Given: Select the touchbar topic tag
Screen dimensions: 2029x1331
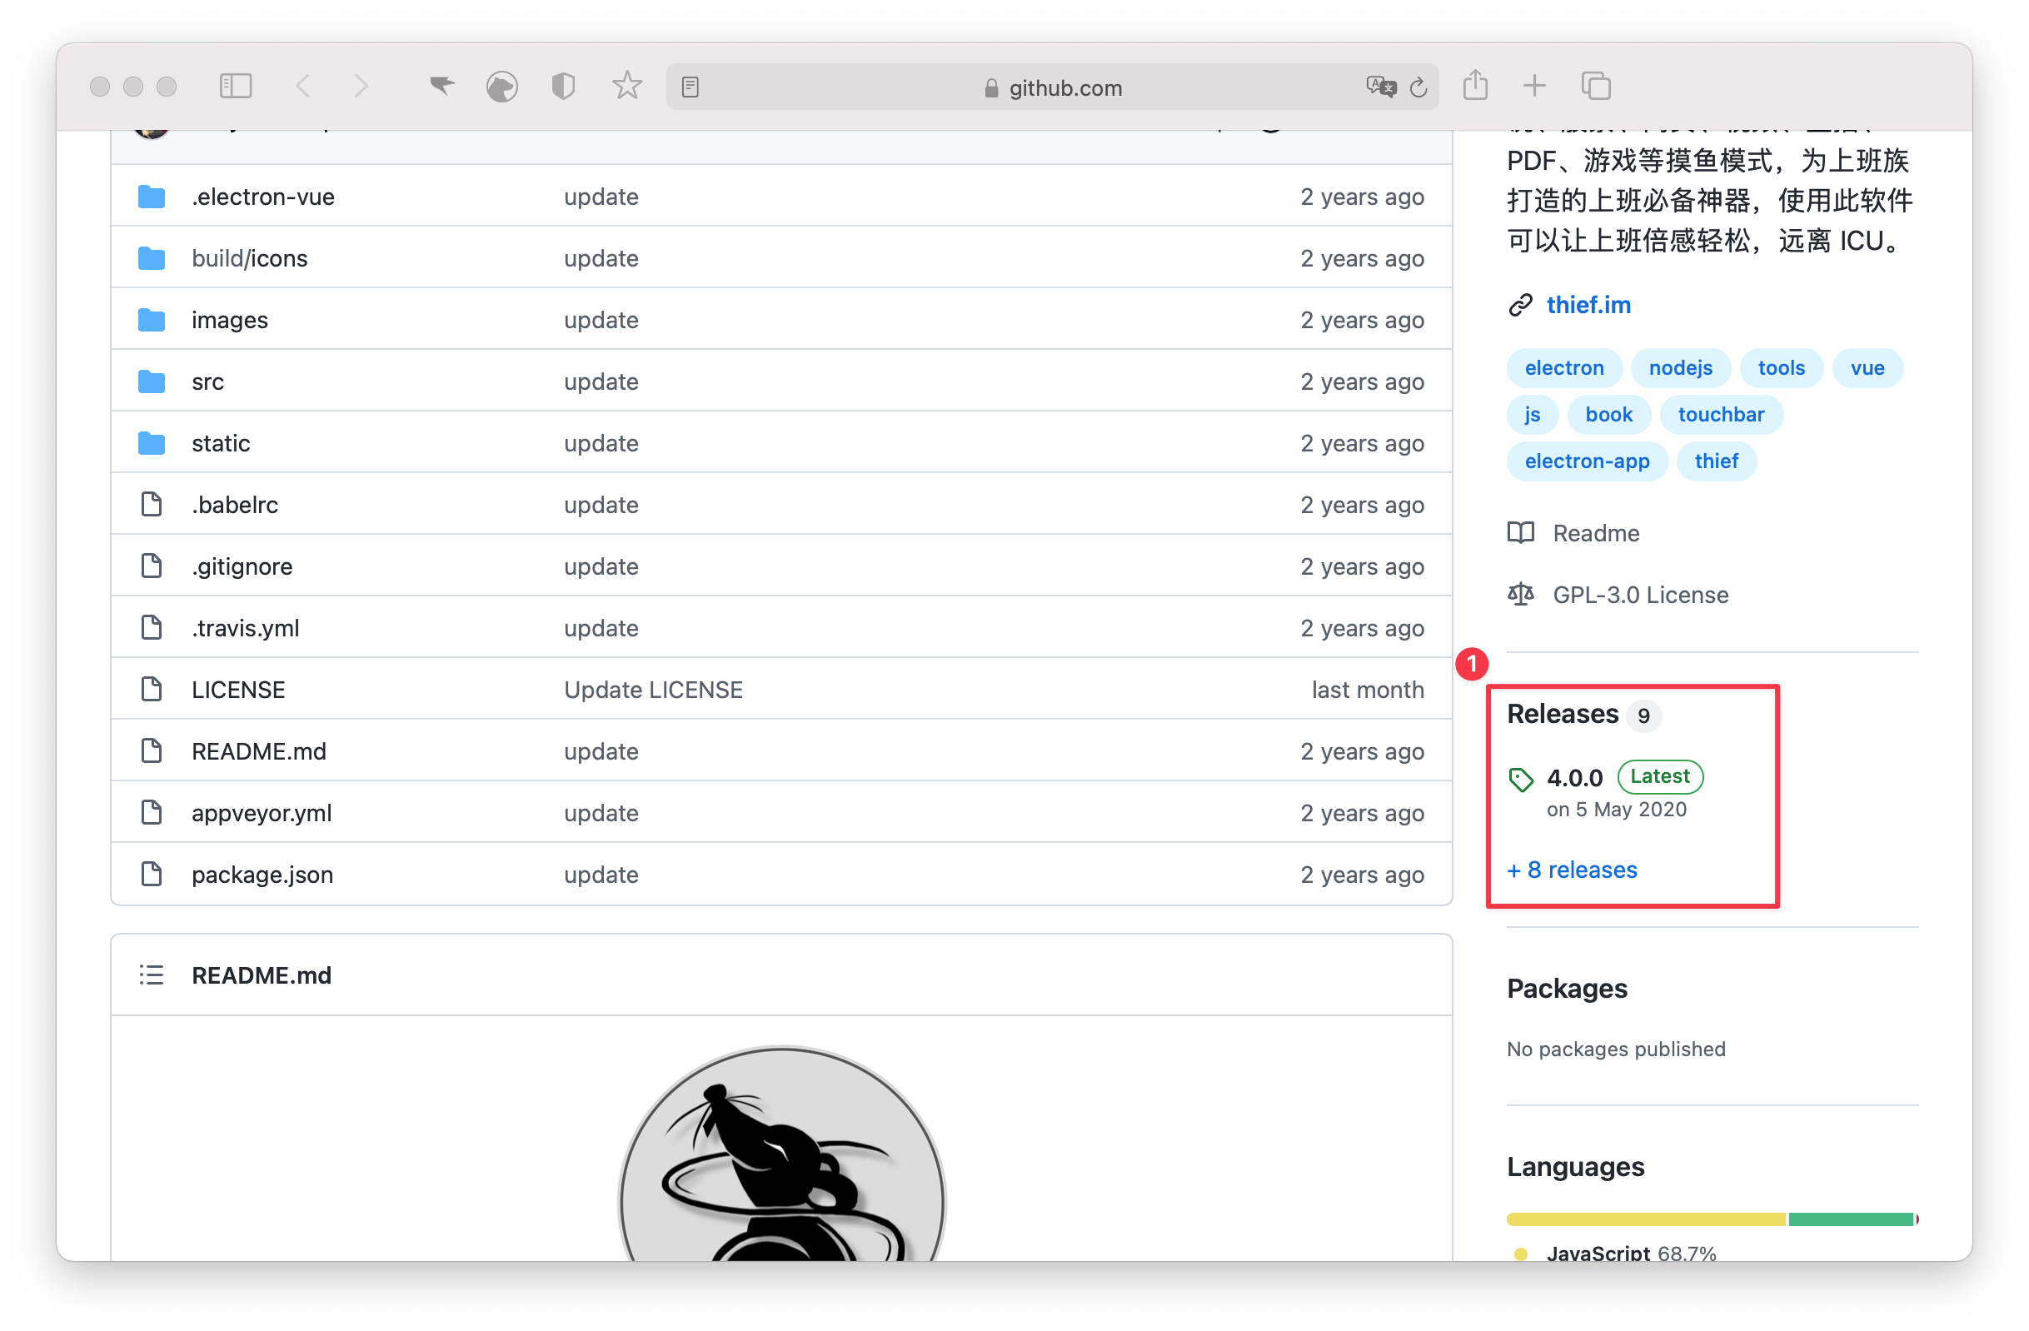Looking at the screenshot, I should click(1722, 415).
